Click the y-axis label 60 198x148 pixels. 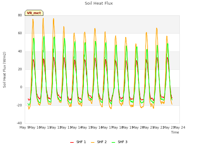click(20, 33)
